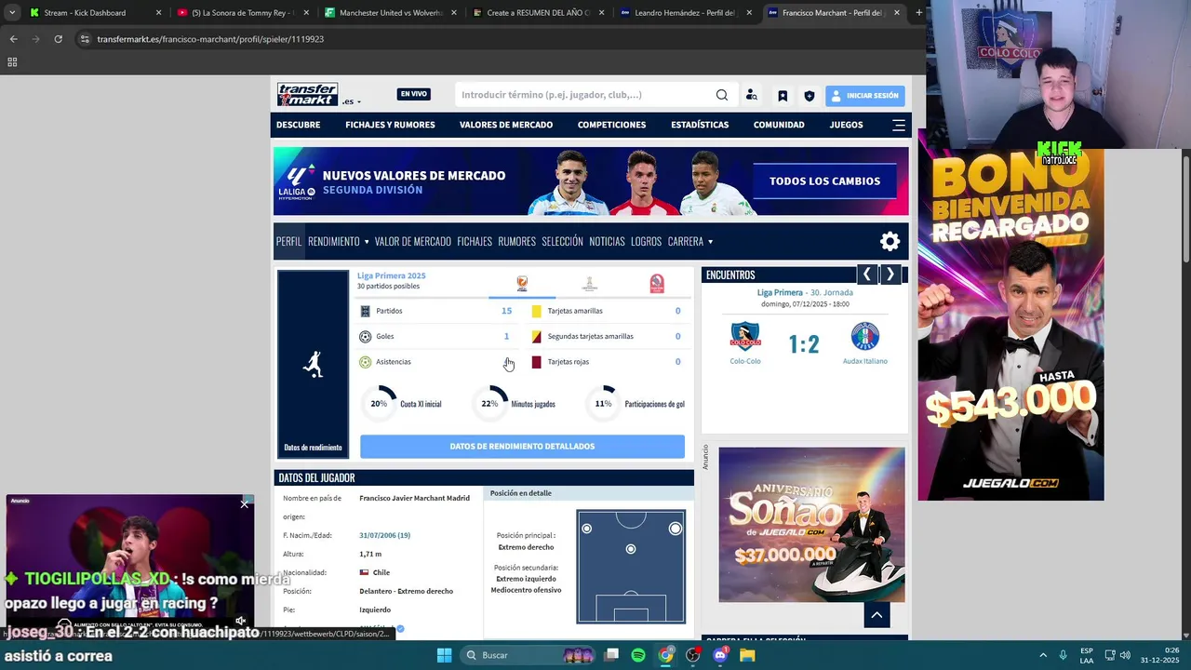Viewport: 1191px width, 670px height.
Task: Show next match in ENCUENTROS
Action: (890, 275)
